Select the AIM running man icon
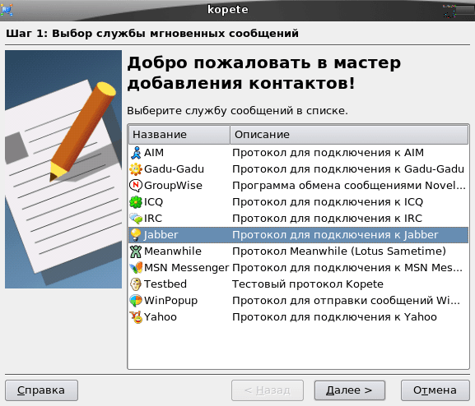 tap(136, 153)
